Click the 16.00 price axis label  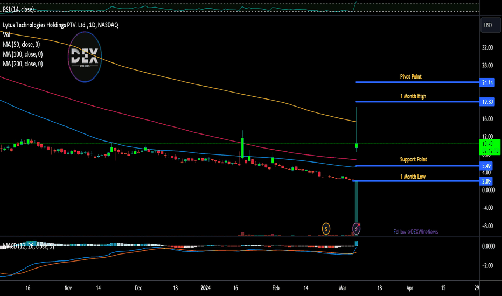click(487, 119)
